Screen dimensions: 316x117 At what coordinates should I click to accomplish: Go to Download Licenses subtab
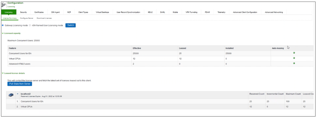[44, 18]
